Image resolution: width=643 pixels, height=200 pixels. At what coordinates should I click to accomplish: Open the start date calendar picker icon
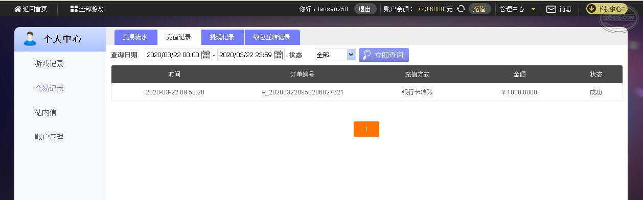[205, 55]
